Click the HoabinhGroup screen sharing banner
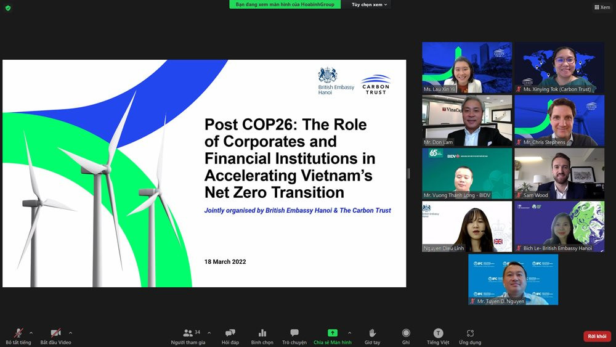The image size is (616, 347). pos(285,4)
